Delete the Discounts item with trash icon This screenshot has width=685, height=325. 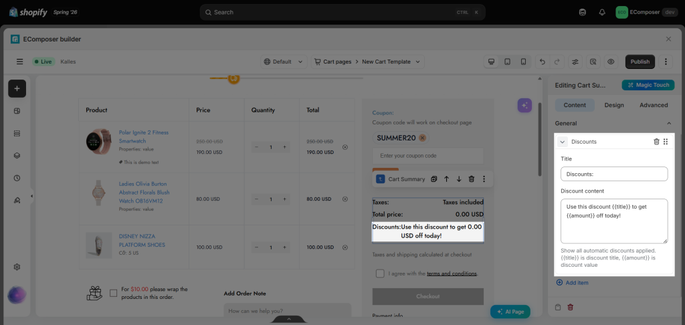[x=656, y=142]
